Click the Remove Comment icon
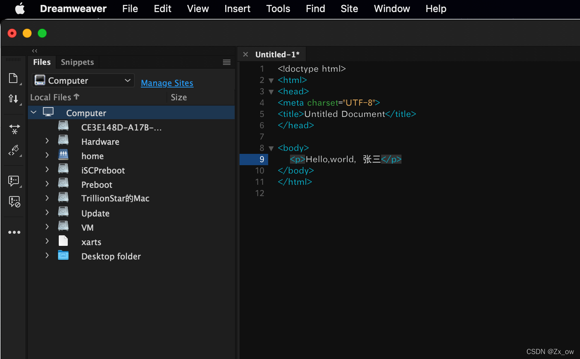 click(14, 202)
